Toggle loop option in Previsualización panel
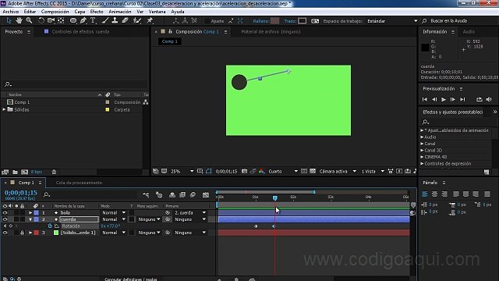Screen dimensions: 499x281 tap(480, 99)
